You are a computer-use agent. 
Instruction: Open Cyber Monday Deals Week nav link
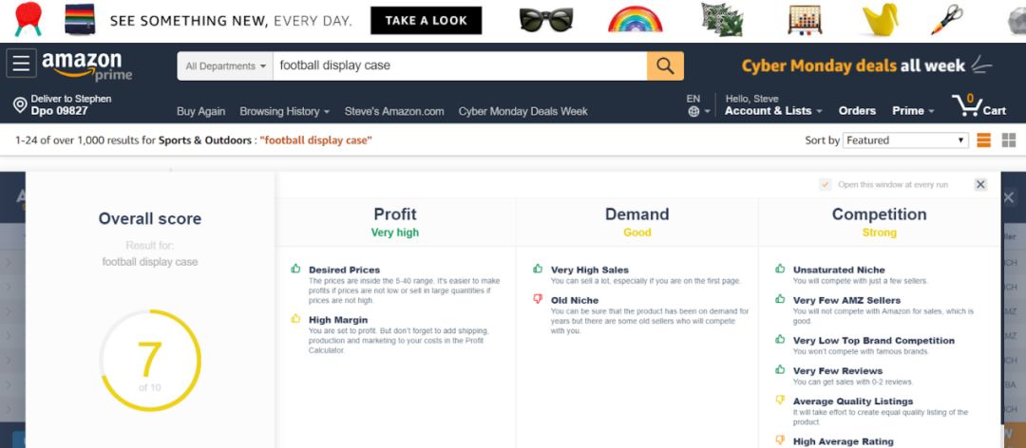pyautogui.click(x=522, y=111)
